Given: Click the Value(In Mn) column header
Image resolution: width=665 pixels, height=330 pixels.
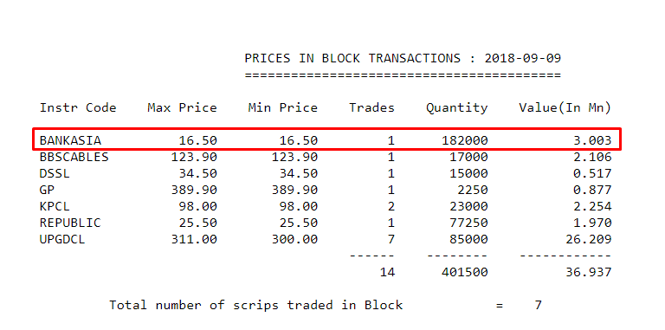Looking at the screenshot, I should tap(565, 107).
